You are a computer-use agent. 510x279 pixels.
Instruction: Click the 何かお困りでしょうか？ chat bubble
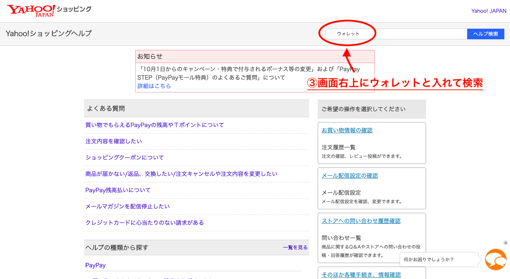(x=439, y=260)
